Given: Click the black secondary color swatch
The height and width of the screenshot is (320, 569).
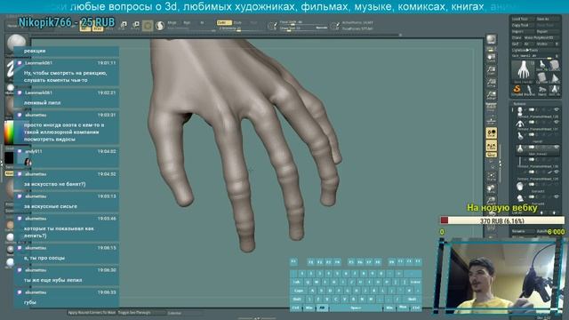Looking at the screenshot, I should point(9,158).
